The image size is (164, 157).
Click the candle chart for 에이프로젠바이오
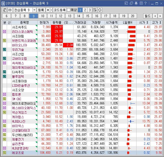(133, 103)
